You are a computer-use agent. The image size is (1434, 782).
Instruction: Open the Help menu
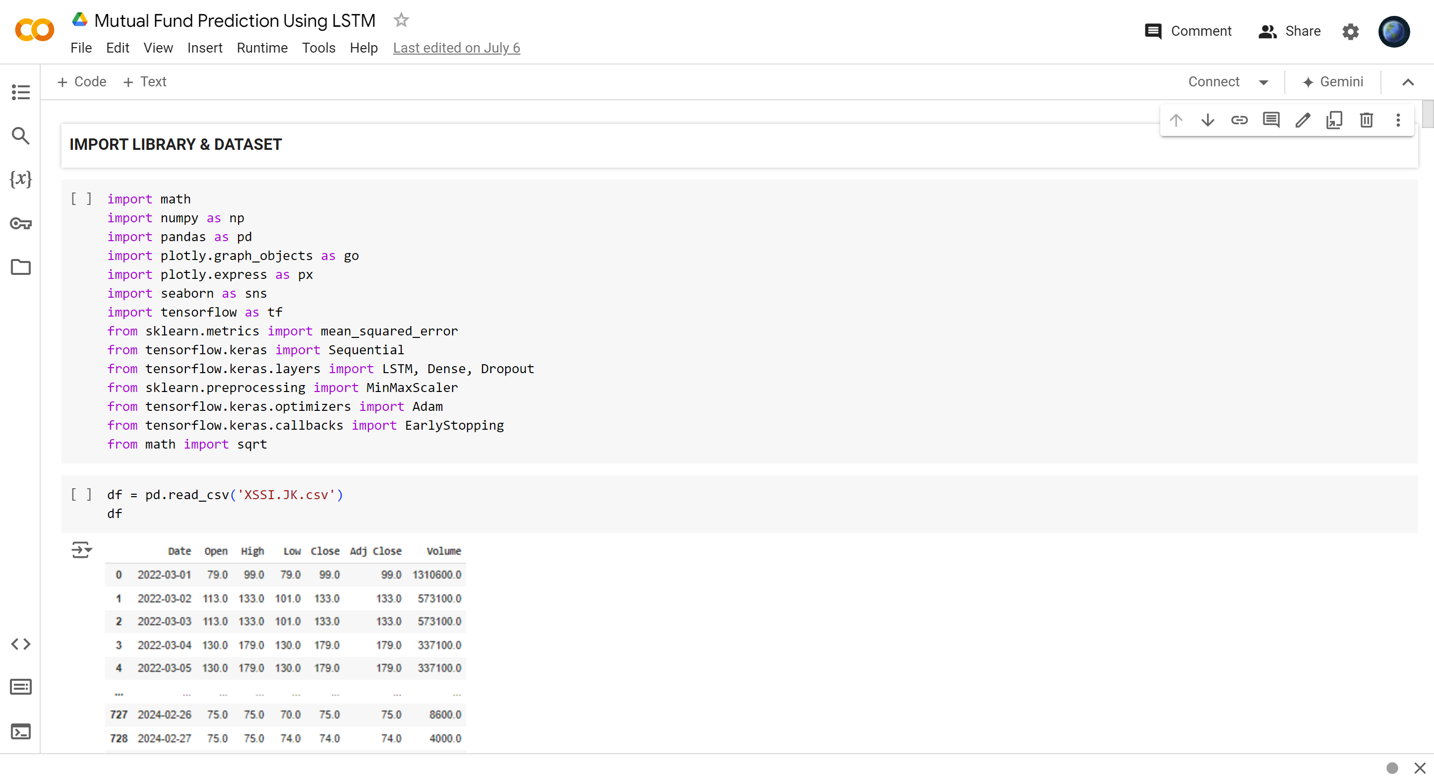pyautogui.click(x=363, y=48)
